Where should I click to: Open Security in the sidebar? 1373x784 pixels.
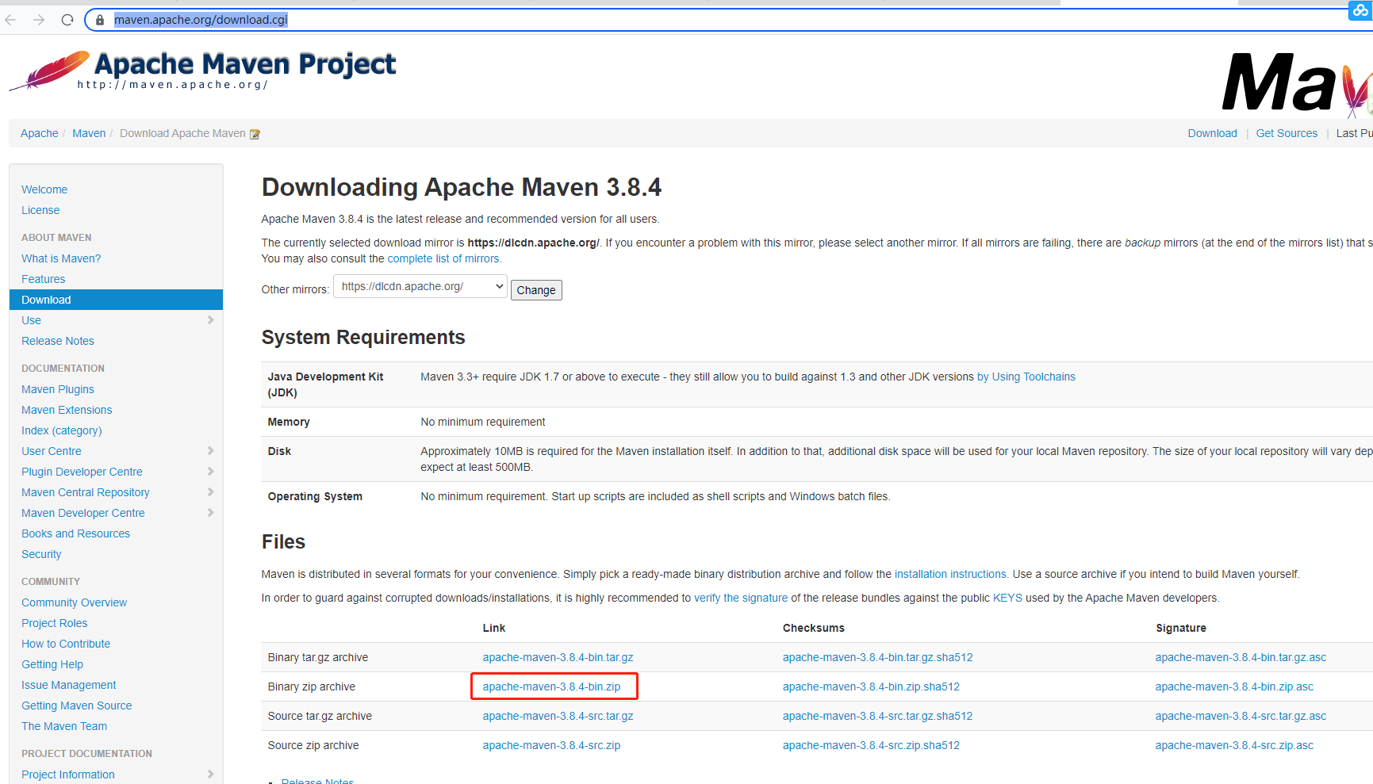point(41,554)
